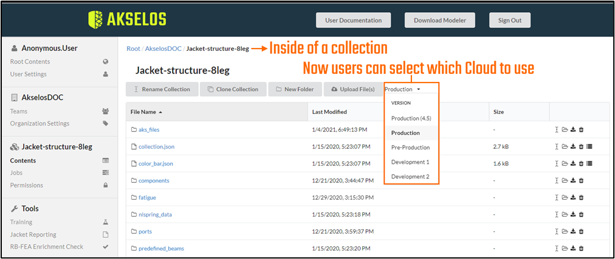Image resolution: width=615 pixels, height=259 pixels.
Task: Open the list icon for color_bar.json
Action: coord(589,164)
